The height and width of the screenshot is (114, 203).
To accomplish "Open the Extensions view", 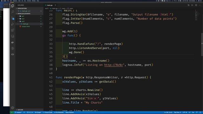I will tap(13, 30).
